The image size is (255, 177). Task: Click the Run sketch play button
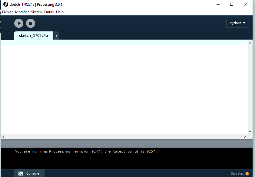click(x=19, y=23)
